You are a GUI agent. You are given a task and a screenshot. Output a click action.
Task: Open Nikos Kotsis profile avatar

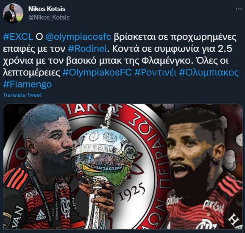pyautogui.click(x=13, y=14)
